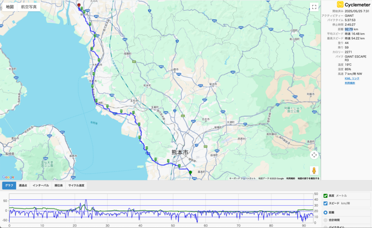Click the average speed 時速 16.48 km
Image resolution: width=372 pixels, height=228 pixels.
click(355, 34)
